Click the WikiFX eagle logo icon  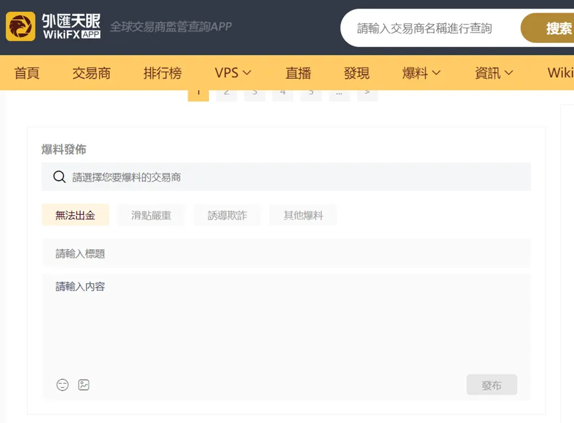click(x=21, y=27)
